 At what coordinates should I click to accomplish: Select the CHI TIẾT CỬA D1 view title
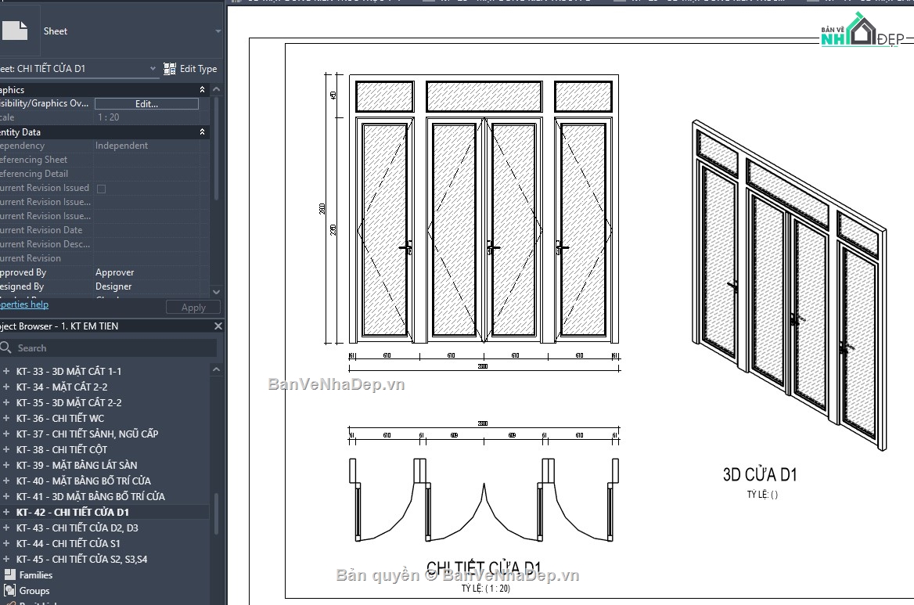click(484, 567)
